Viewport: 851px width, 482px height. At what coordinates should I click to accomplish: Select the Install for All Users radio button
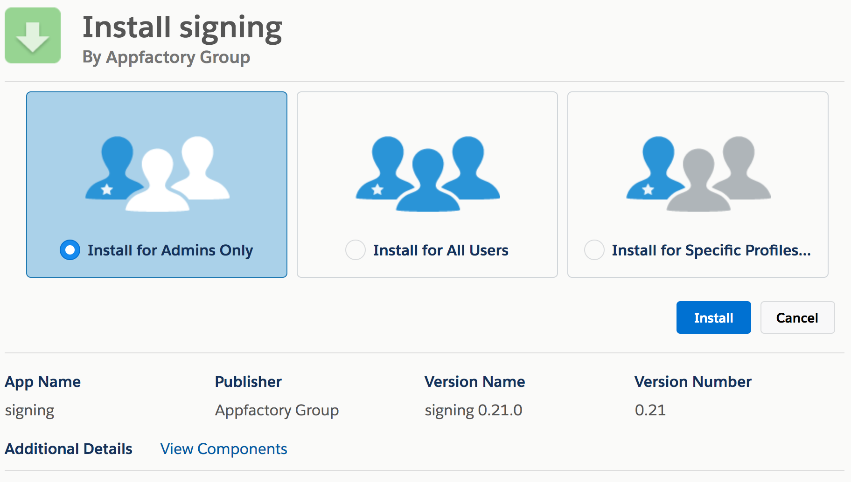click(x=356, y=250)
